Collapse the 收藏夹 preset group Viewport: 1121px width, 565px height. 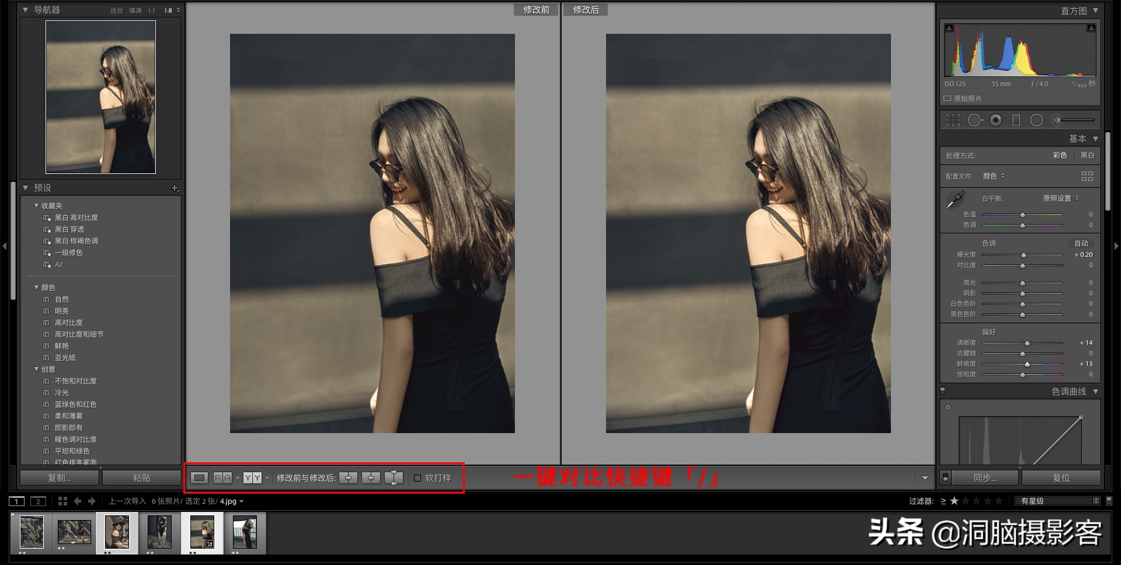(36, 205)
